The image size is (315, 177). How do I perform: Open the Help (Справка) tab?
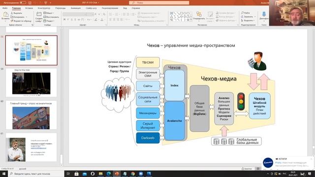[x=136, y=8]
